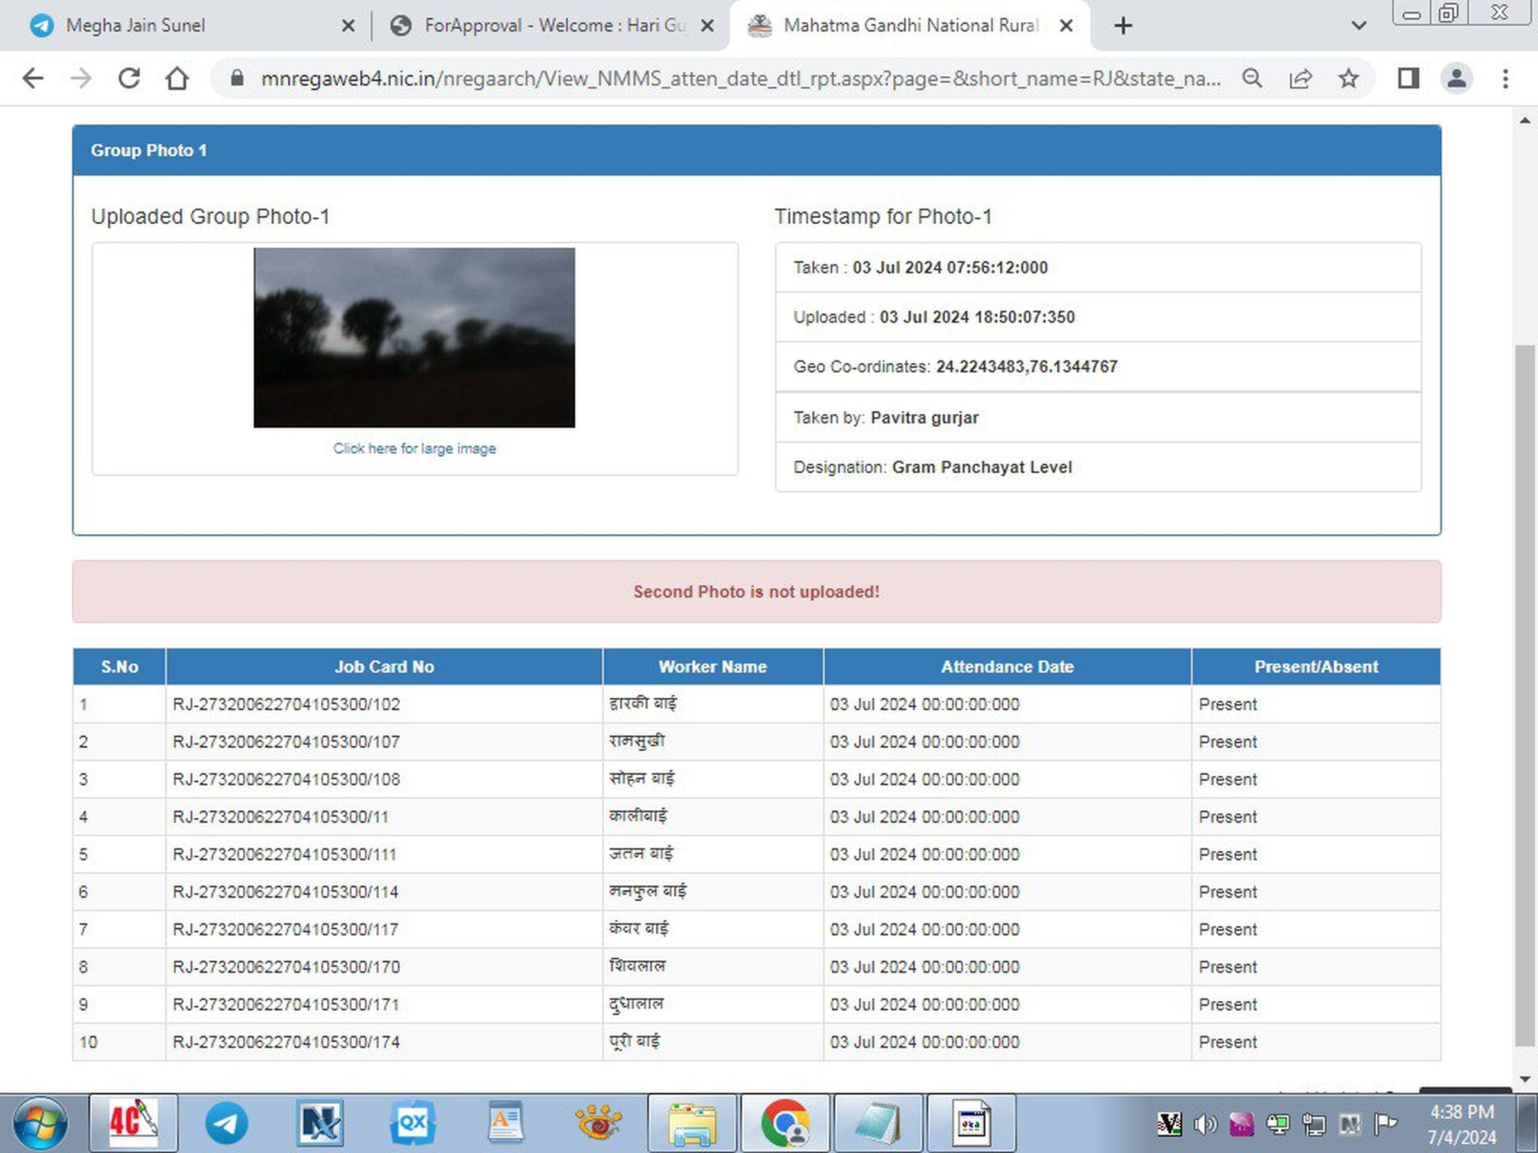
Task: Expand the tab search chevron
Action: 1359,26
